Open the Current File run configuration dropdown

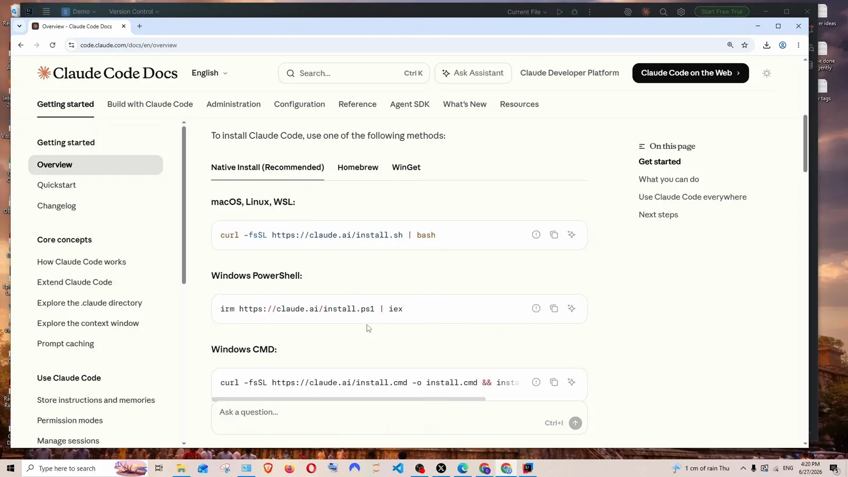click(x=527, y=12)
